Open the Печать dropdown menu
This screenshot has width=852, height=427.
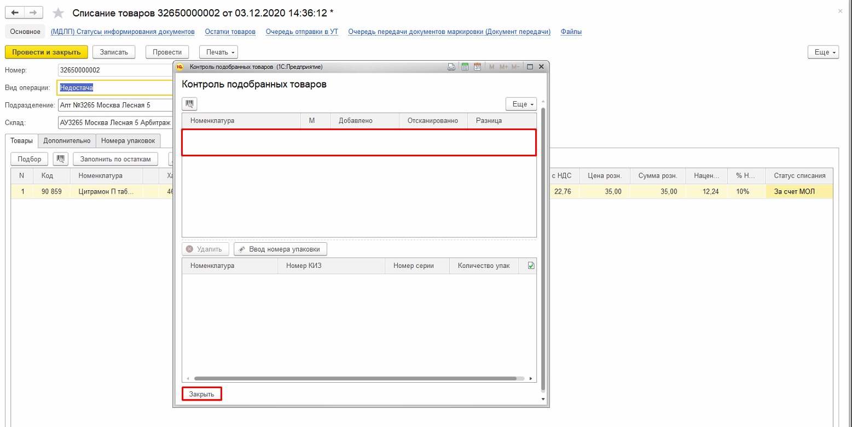click(x=218, y=52)
